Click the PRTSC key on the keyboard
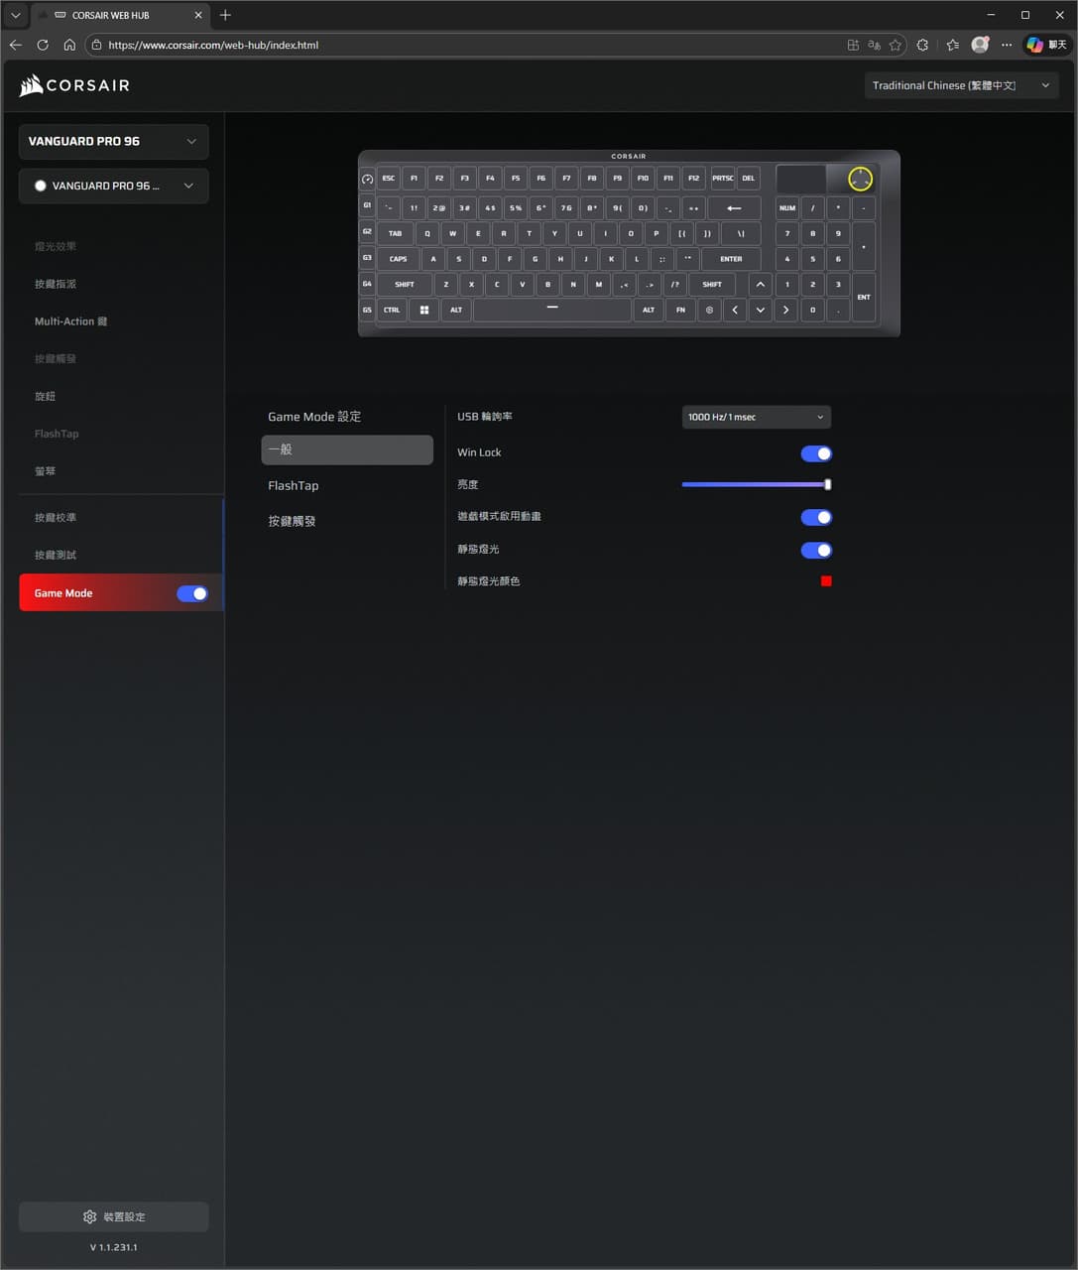This screenshot has height=1270, width=1078. point(723,179)
